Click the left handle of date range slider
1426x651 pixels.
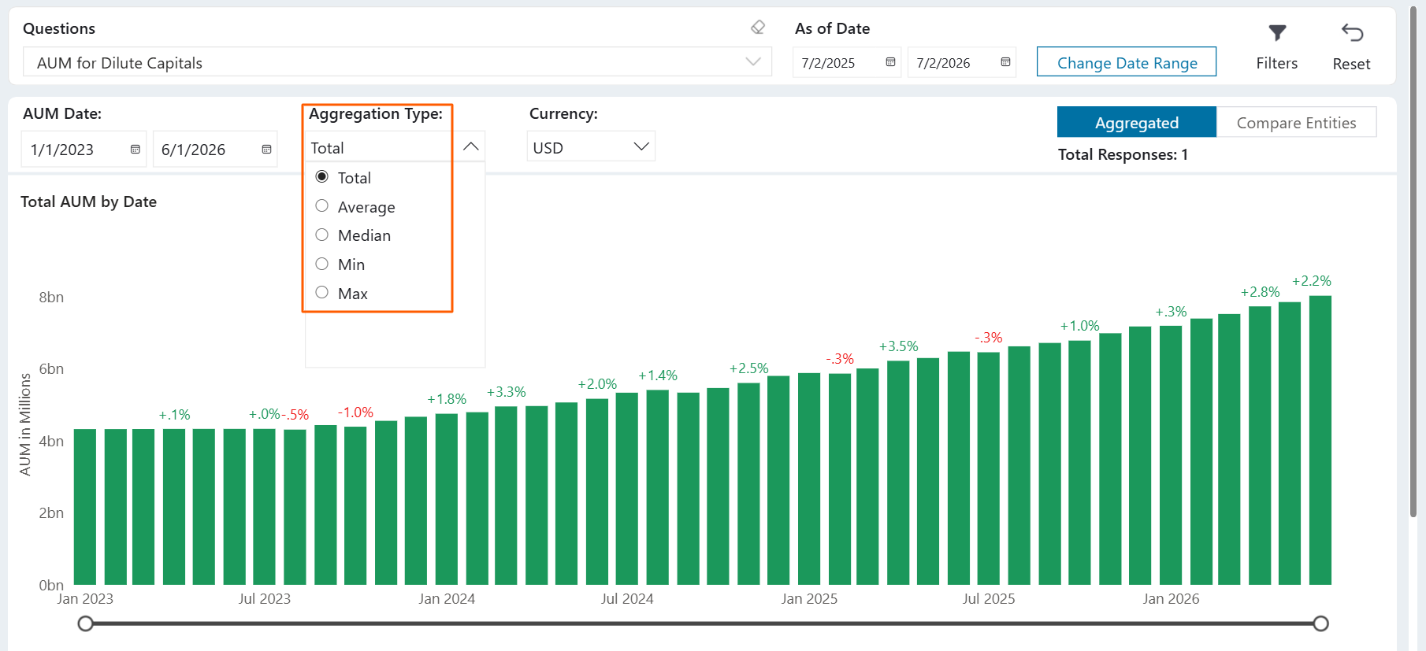[x=86, y=623]
